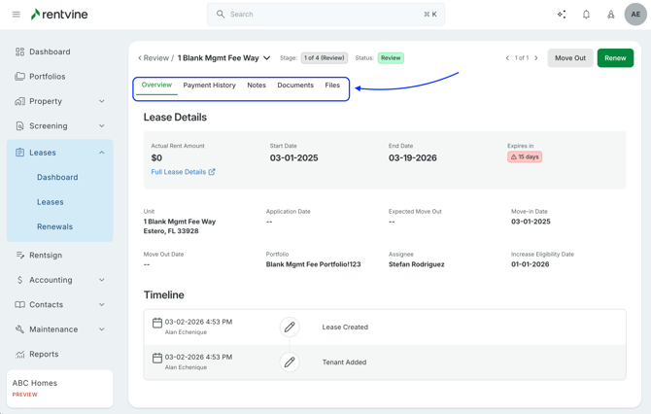Go to previous lease arrow
Image resolution: width=651 pixels, height=414 pixels.
[x=507, y=58]
